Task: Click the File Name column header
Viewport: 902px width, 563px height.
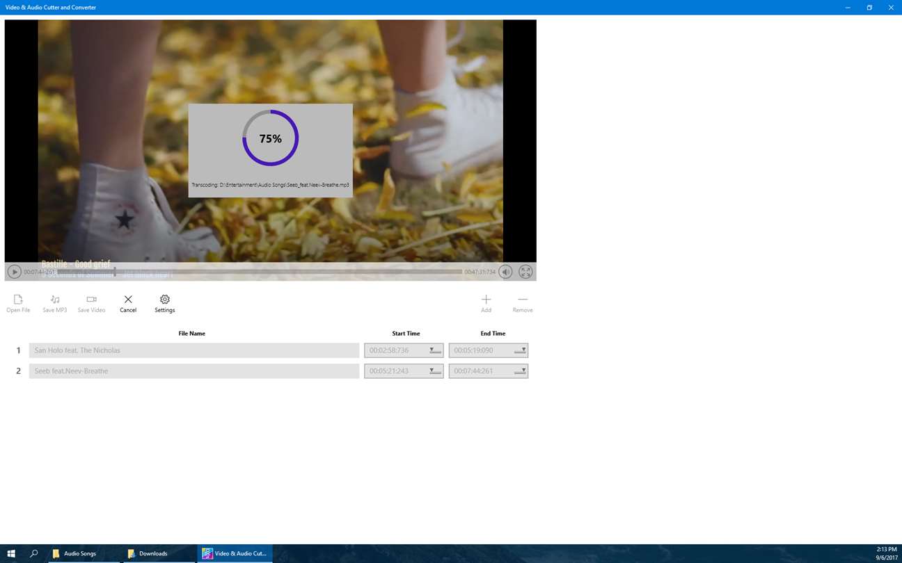Action: (x=192, y=334)
